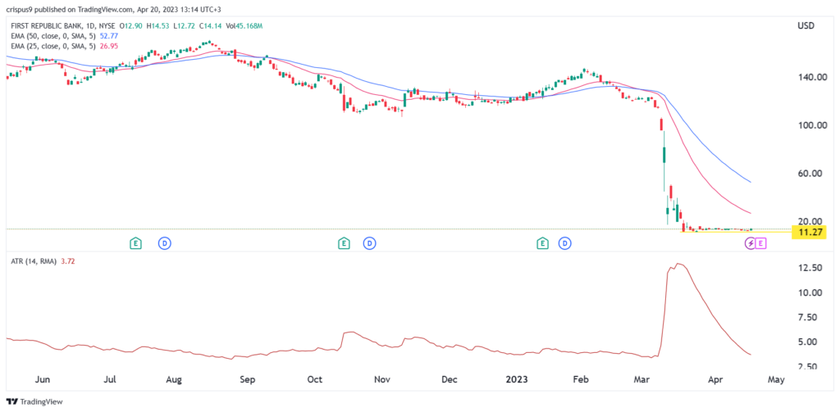Click the Nov label on time axis
This screenshot has height=412, width=840.
tap(381, 379)
